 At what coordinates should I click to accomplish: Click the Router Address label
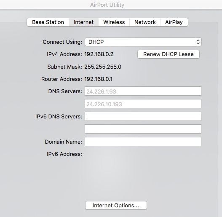point(62,79)
